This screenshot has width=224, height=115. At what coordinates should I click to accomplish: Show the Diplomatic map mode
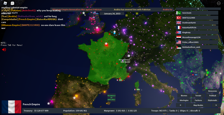click(x=212, y=100)
